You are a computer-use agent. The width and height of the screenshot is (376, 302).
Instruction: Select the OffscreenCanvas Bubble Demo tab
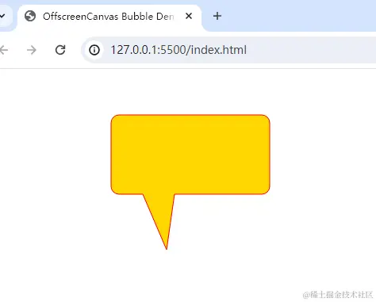[109, 17]
